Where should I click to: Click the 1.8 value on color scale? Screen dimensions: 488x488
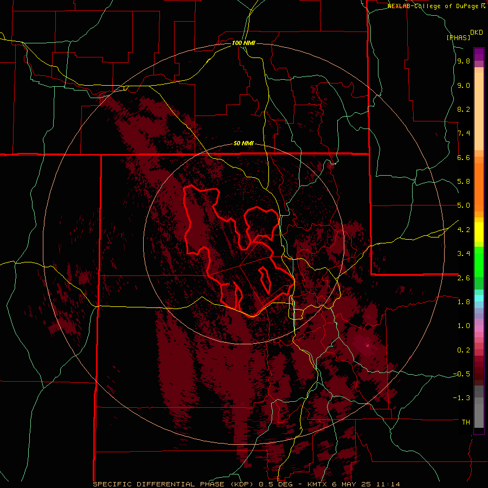point(464,302)
